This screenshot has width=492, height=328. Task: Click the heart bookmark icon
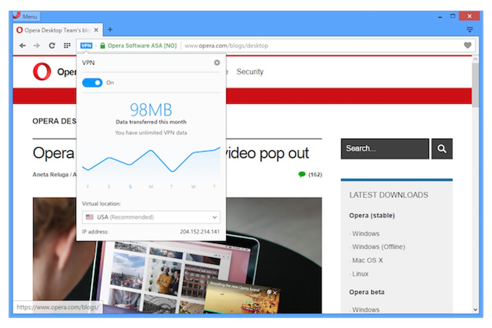point(467,46)
